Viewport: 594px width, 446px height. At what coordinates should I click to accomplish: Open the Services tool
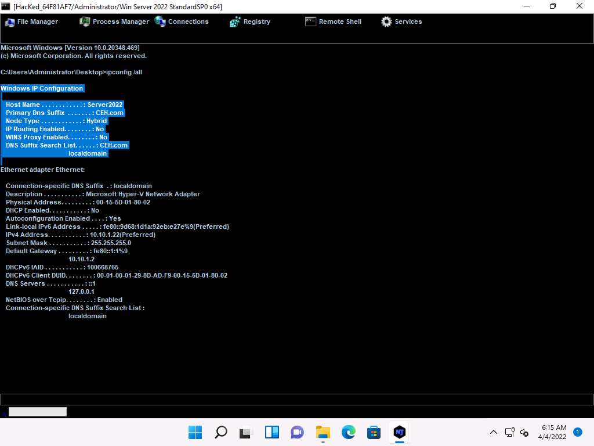point(401,21)
